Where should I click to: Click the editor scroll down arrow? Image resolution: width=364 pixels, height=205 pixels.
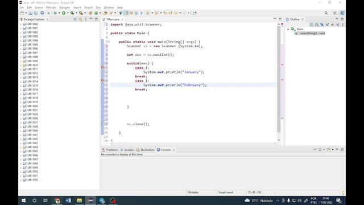point(279,140)
